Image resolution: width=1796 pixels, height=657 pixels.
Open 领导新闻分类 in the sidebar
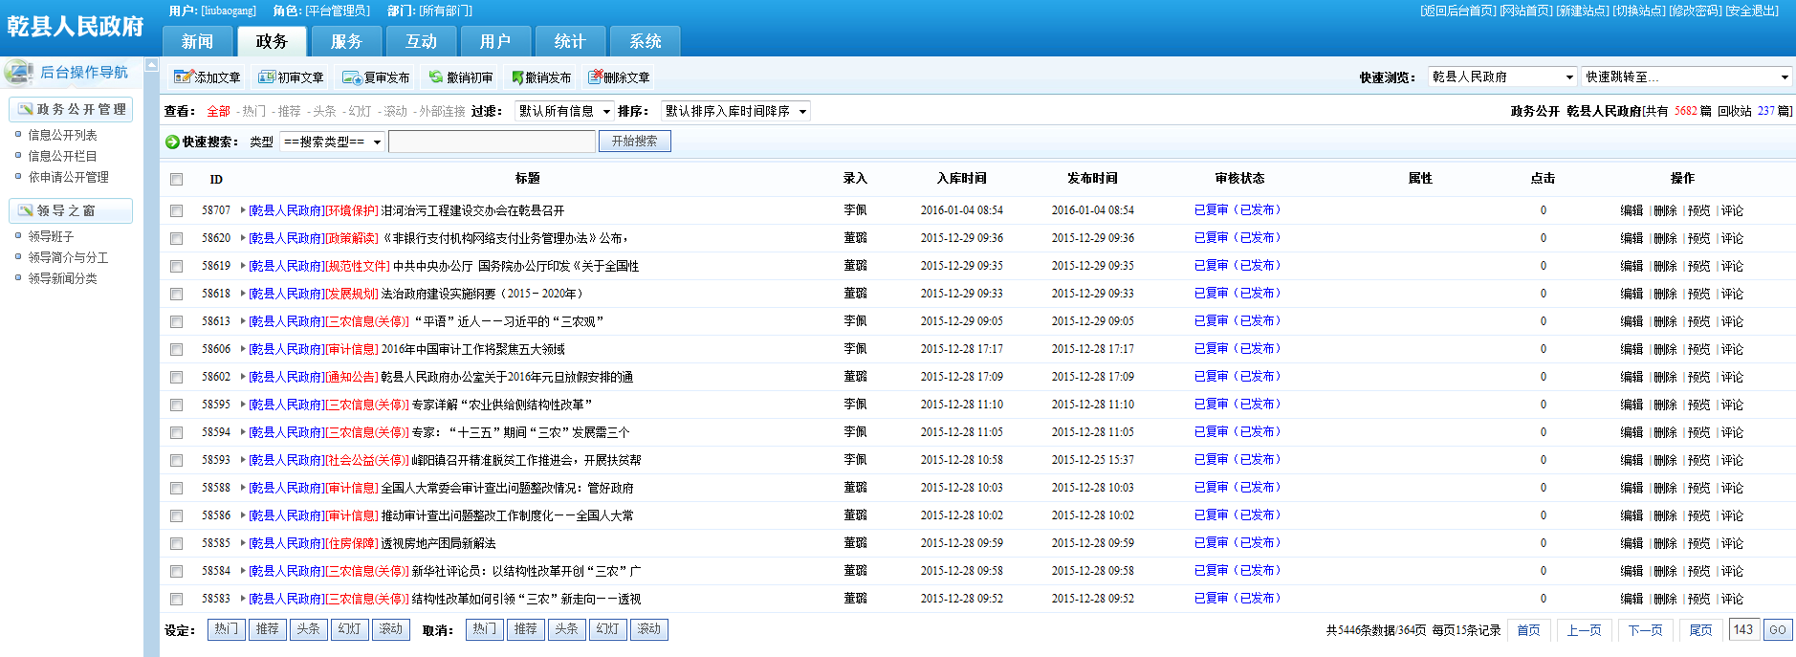pos(62,278)
